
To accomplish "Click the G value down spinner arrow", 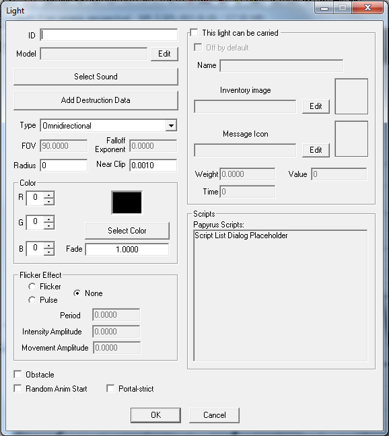I will [x=49, y=226].
